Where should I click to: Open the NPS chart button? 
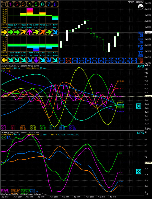75,61
